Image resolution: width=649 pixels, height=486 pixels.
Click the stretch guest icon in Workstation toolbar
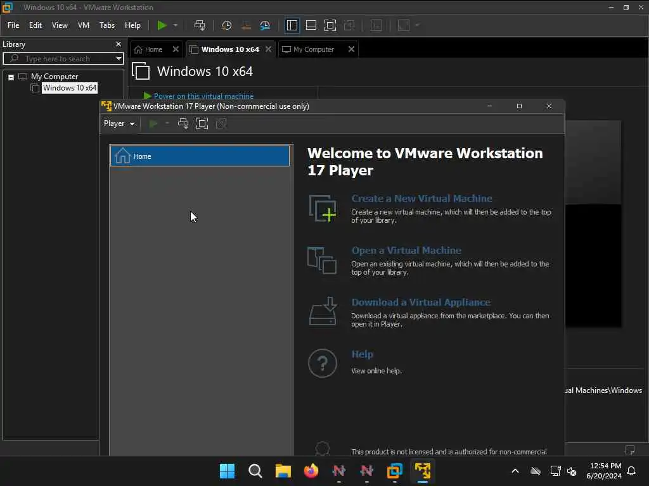[404, 25]
